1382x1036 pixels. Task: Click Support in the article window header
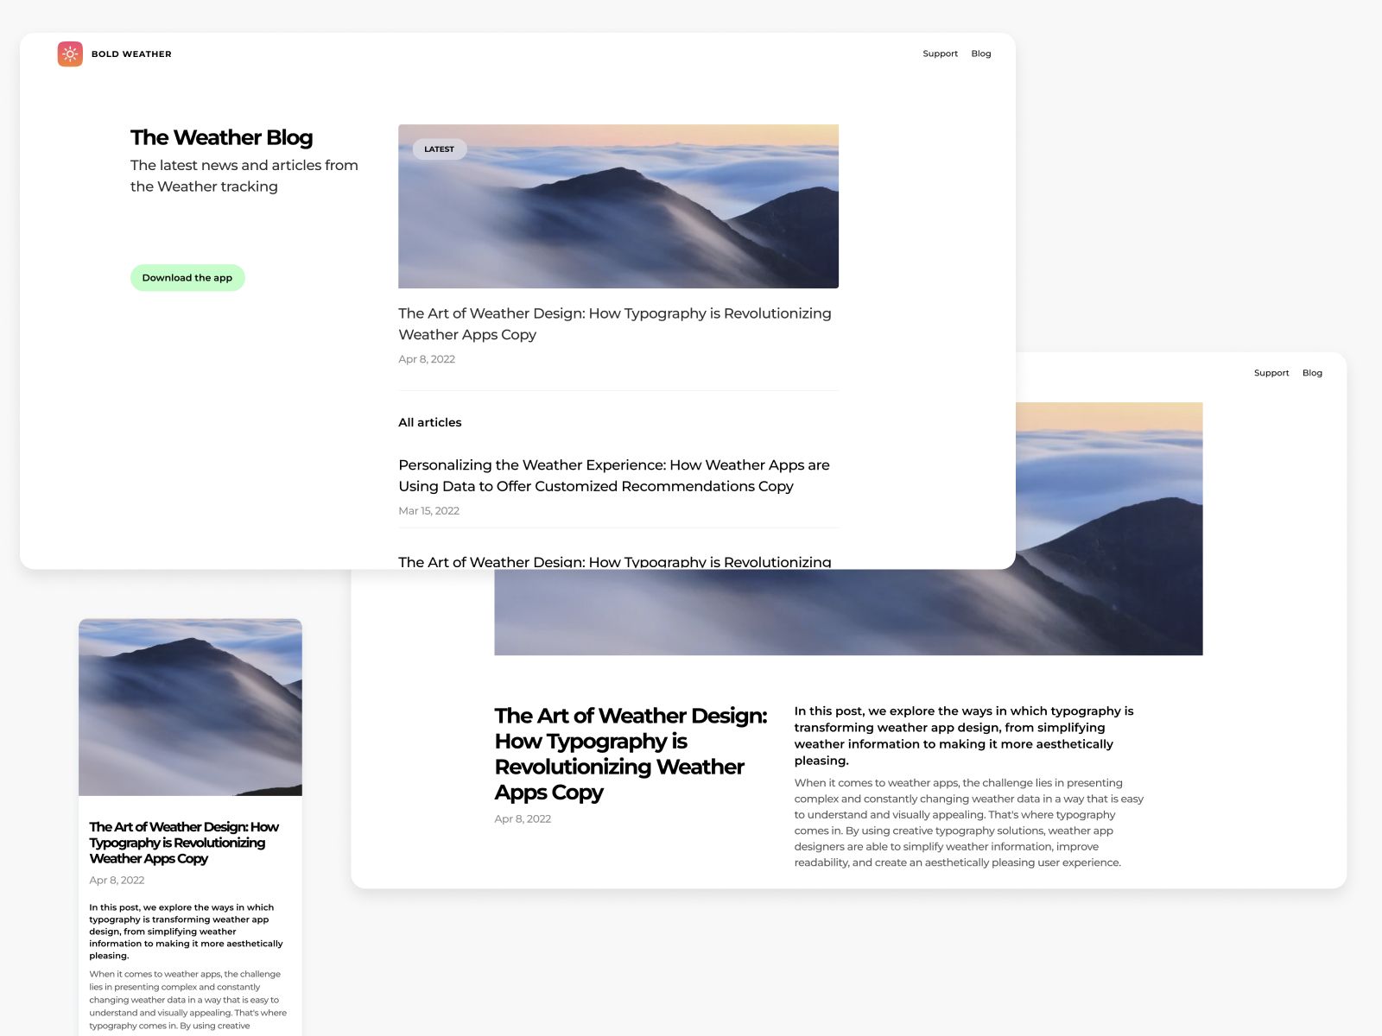1271,373
